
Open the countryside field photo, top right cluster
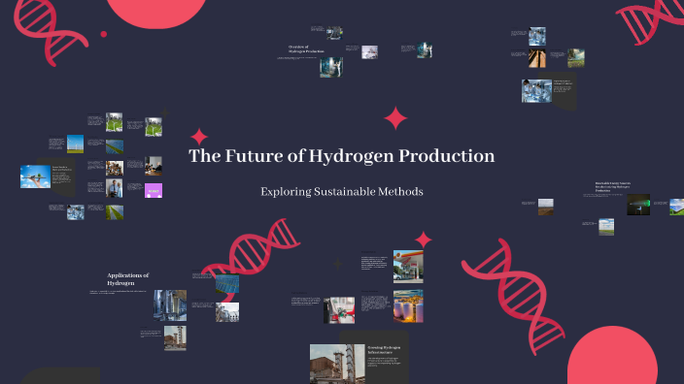(576, 58)
